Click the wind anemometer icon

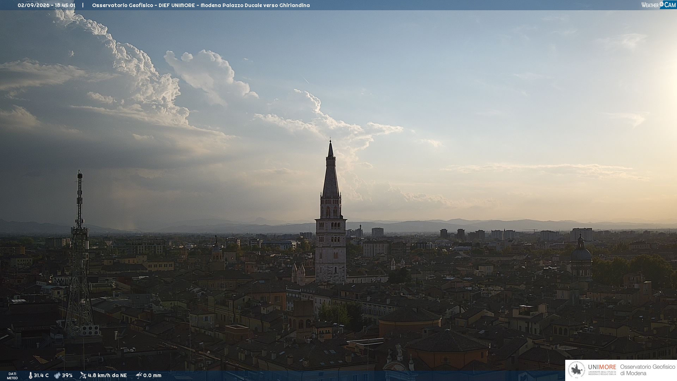[83, 375]
